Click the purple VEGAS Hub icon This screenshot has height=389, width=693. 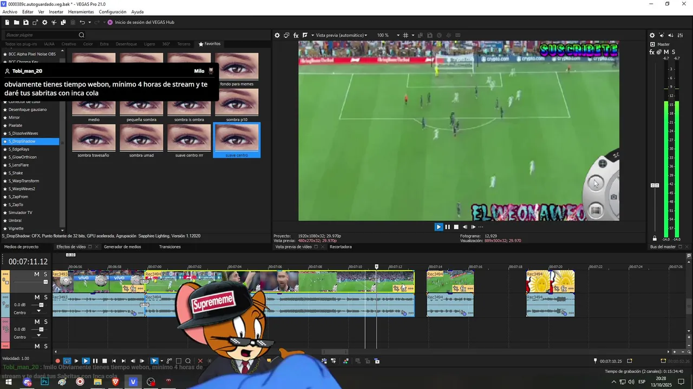(x=110, y=22)
